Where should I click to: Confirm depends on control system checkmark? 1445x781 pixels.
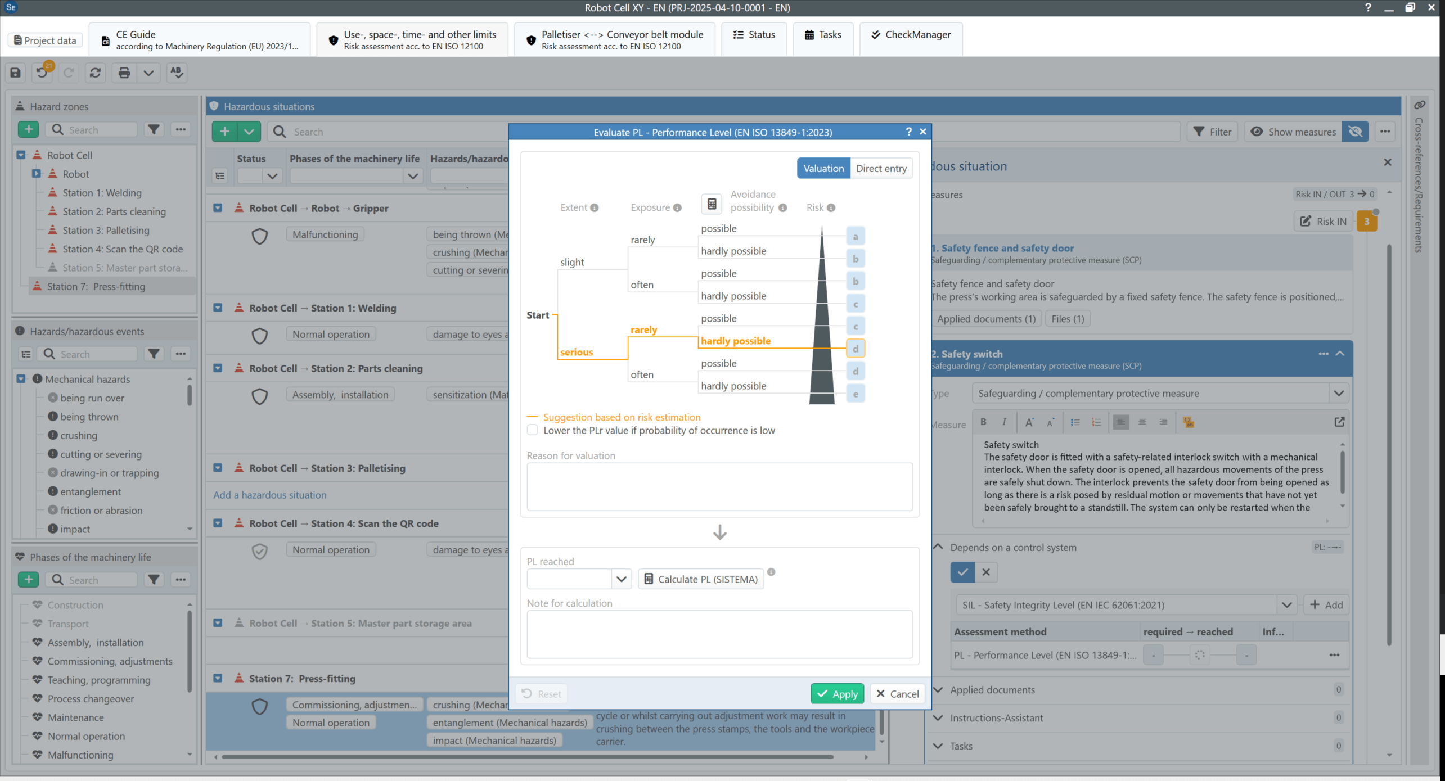[x=963, y=572]
